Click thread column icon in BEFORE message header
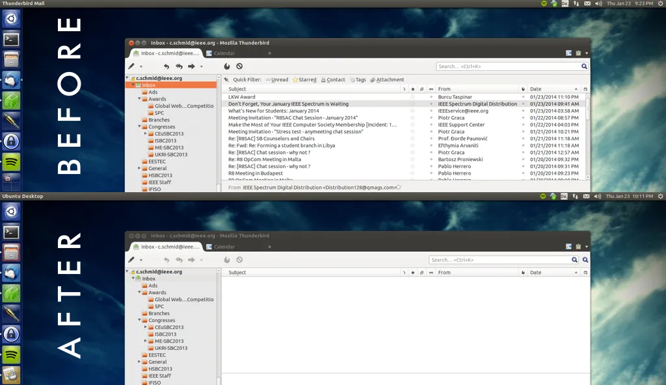The width and height of the screenshot is (666, 385). click(404, 89)
